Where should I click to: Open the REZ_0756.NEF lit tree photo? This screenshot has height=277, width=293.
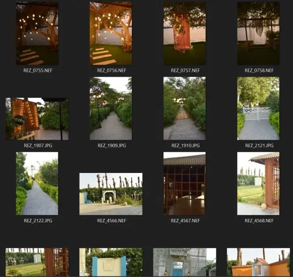(x=111, y=33)
